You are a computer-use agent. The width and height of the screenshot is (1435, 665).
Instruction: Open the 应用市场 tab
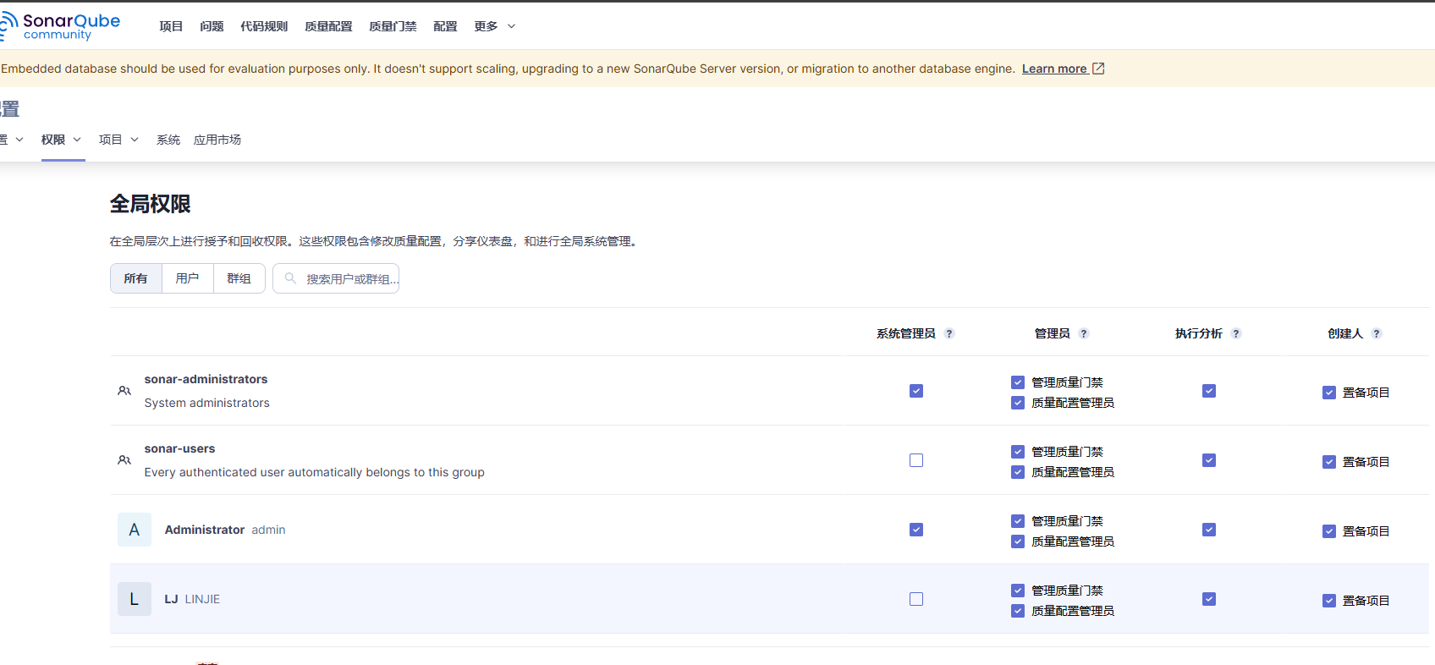point(217,140)
